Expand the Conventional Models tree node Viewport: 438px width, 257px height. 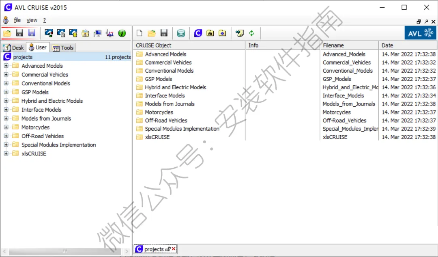click(x=6, y=83)
